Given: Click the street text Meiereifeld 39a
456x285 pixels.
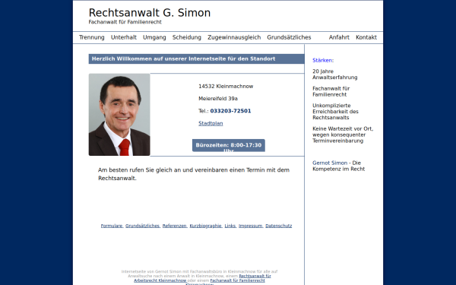Looking at the screenshot, I should tap(218, 99).
